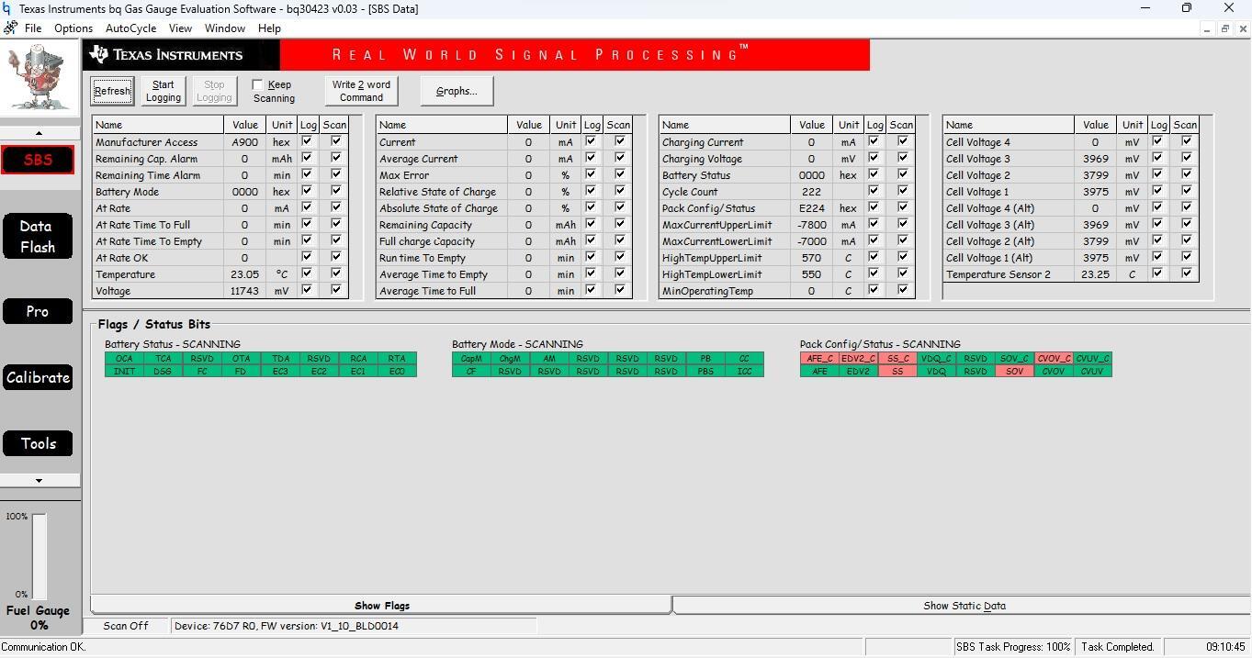Screen dimensions: 1252x658
Task: Toggle Log checkbox for Temperature row
Action: [x=308, y=273]
